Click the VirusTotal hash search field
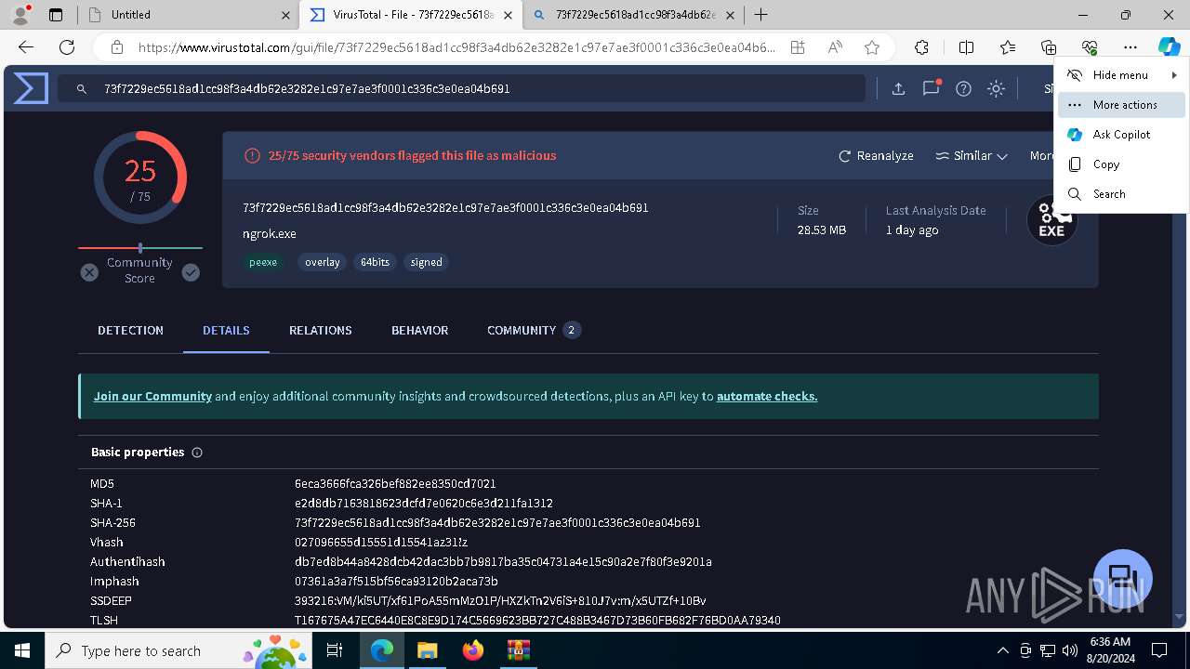The image size is (1190, 669). 462,89
